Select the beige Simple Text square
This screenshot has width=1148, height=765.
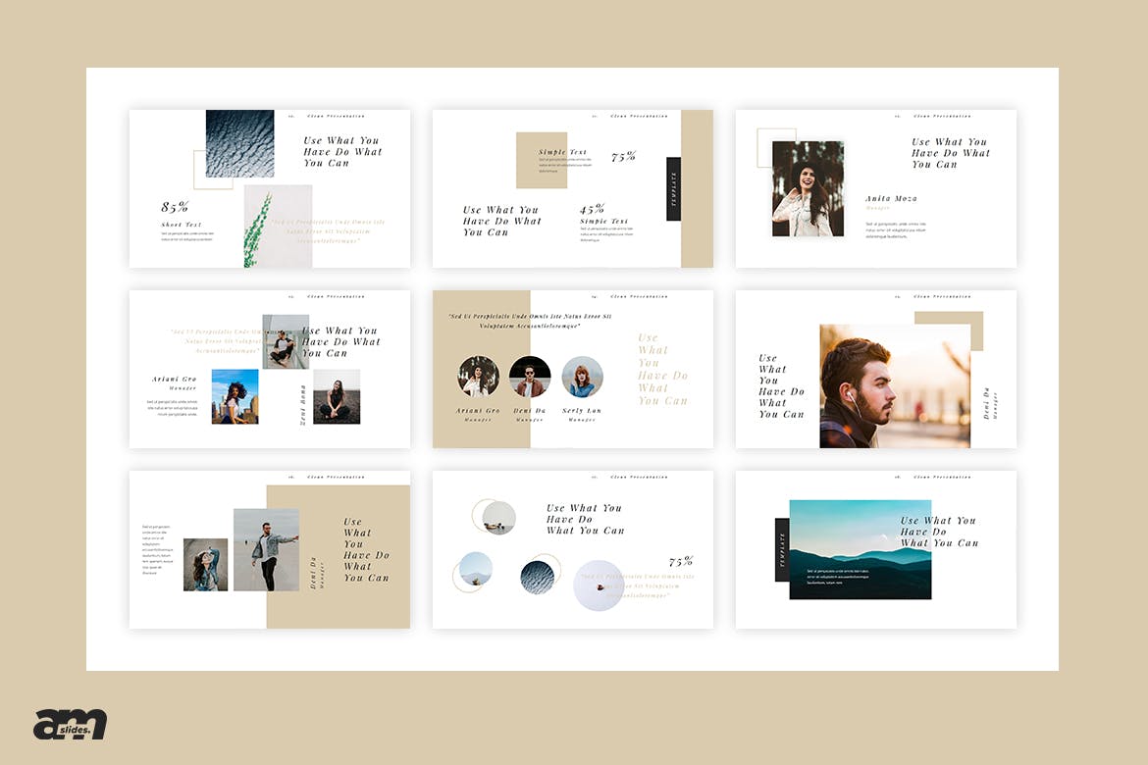coord(542,160)
